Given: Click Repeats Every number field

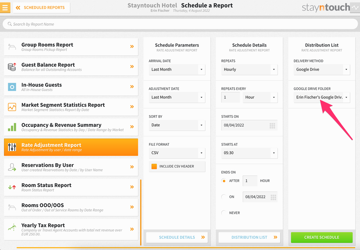Looking at the screenshot, I should point(230,97).
